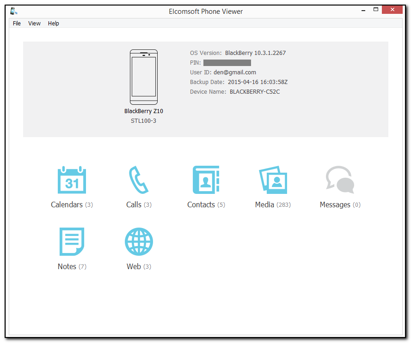Open the Help menu
Image resolution: width=411 pixels, height=343 pixels.
point(54,24)
